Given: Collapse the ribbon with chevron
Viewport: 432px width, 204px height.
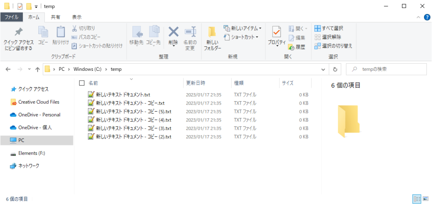Looking at the screenshot, I should 418,17.
